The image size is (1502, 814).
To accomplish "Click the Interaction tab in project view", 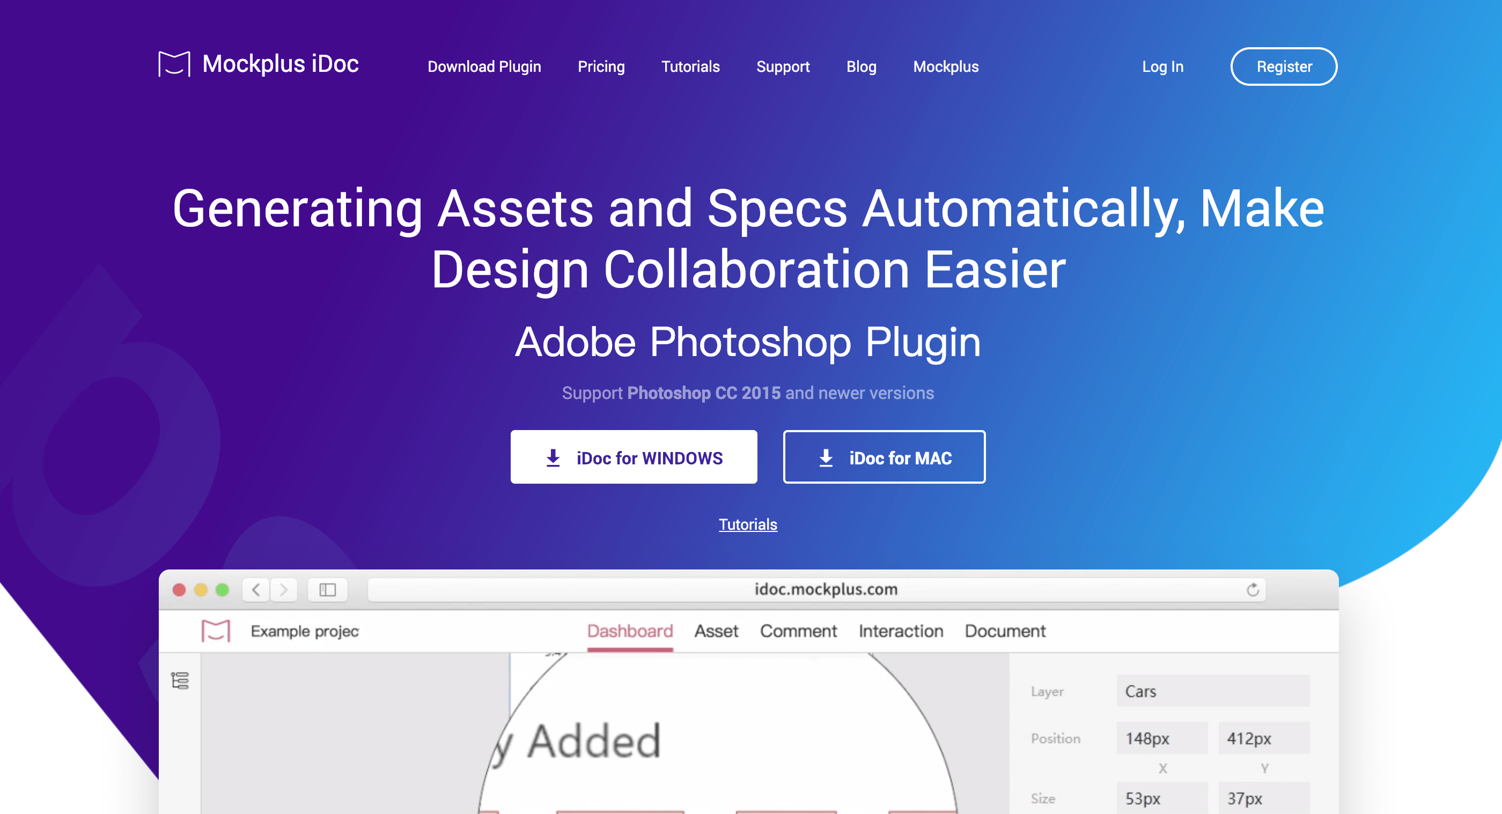I will [x=901, y=631].
